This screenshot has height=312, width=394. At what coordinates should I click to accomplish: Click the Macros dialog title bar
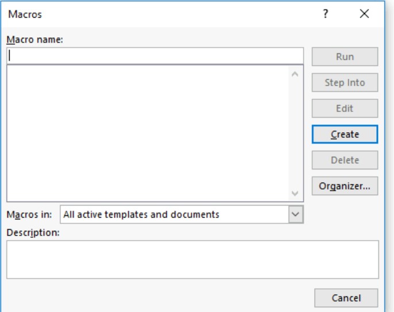pos(161,14)
